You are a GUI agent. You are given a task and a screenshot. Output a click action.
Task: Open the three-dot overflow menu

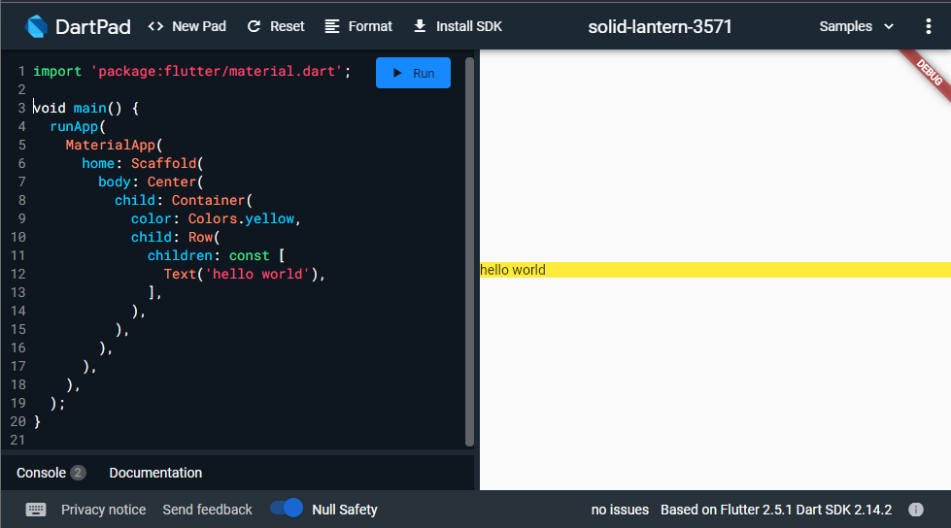[928, 26]
